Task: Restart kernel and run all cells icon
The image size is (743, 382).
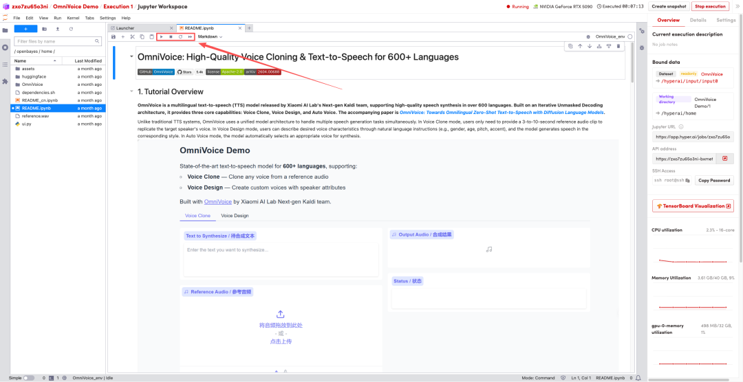Action: tap(190, 36)
